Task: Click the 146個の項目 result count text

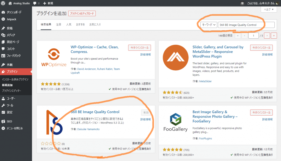Action: pyautogui.click(x=225, y=36)
